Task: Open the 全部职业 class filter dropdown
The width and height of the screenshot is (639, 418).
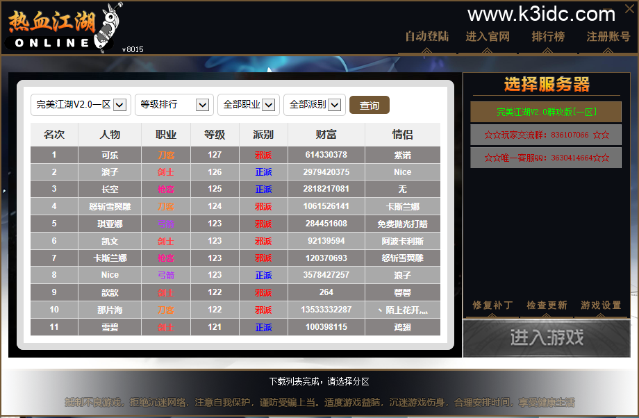Action: pyautogui.click(x=247, y=105)
